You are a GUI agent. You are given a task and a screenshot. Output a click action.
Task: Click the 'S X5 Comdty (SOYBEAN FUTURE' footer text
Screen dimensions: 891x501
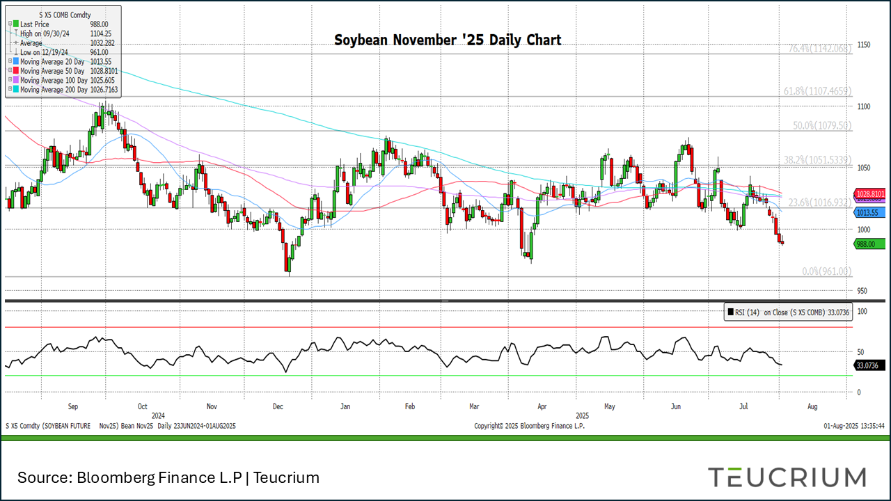[x=49, y=425]
